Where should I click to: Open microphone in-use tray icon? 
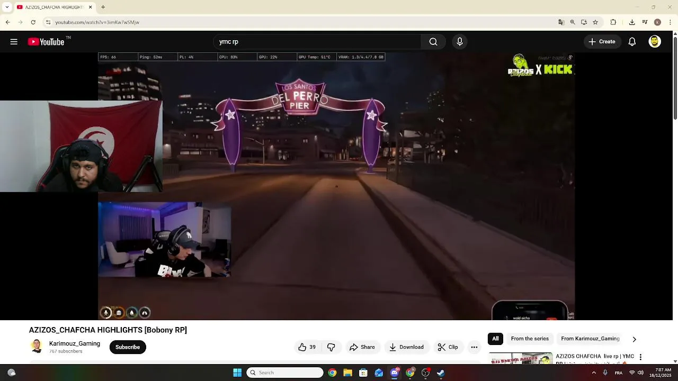[x=605, y=373]
